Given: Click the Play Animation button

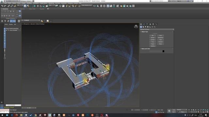Looking at the screenshot, I should [x=194, y=110].
